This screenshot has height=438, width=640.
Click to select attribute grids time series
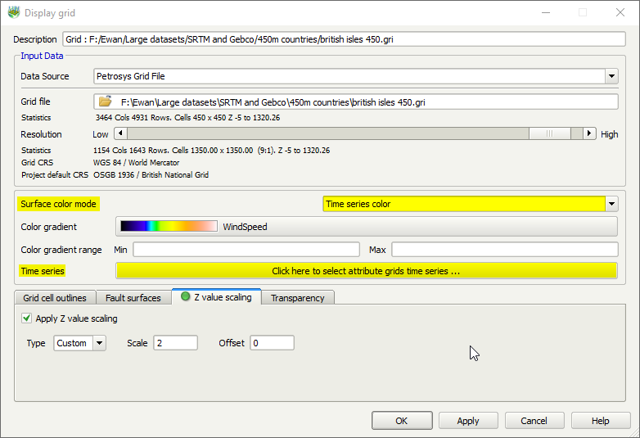(x=366, y=271)
